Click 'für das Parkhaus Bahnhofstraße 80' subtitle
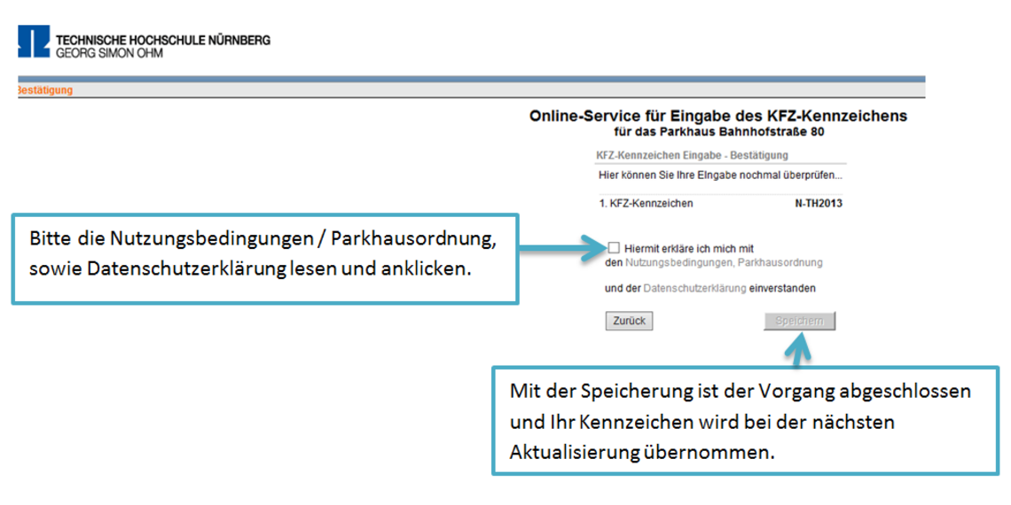Image resolution: width=1011 pixels, height=505 pixels. [x=719, y=132]
